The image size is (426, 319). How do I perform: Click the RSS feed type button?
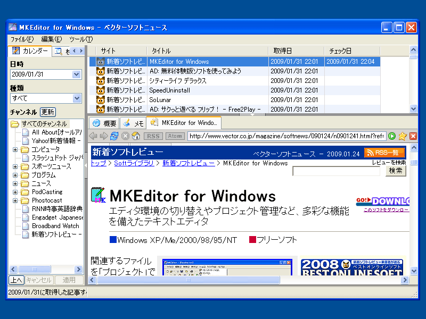[x=153, y=136]
